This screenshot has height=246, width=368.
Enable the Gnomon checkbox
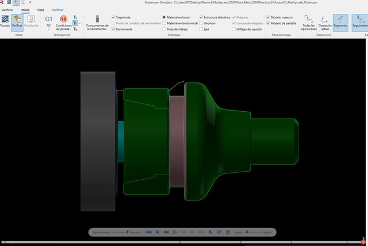[x=201, y=23]
